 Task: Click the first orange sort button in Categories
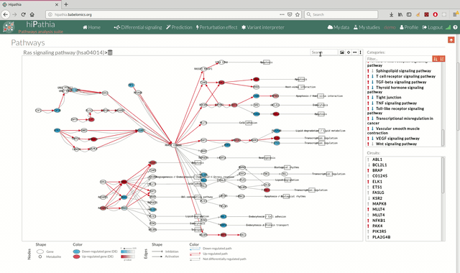pyautogui.click(x=436, y=59)
